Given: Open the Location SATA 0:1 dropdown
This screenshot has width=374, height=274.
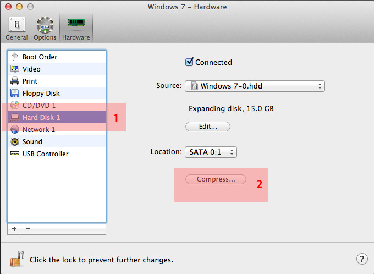Looking at the screenshot, I should (211, 152).
